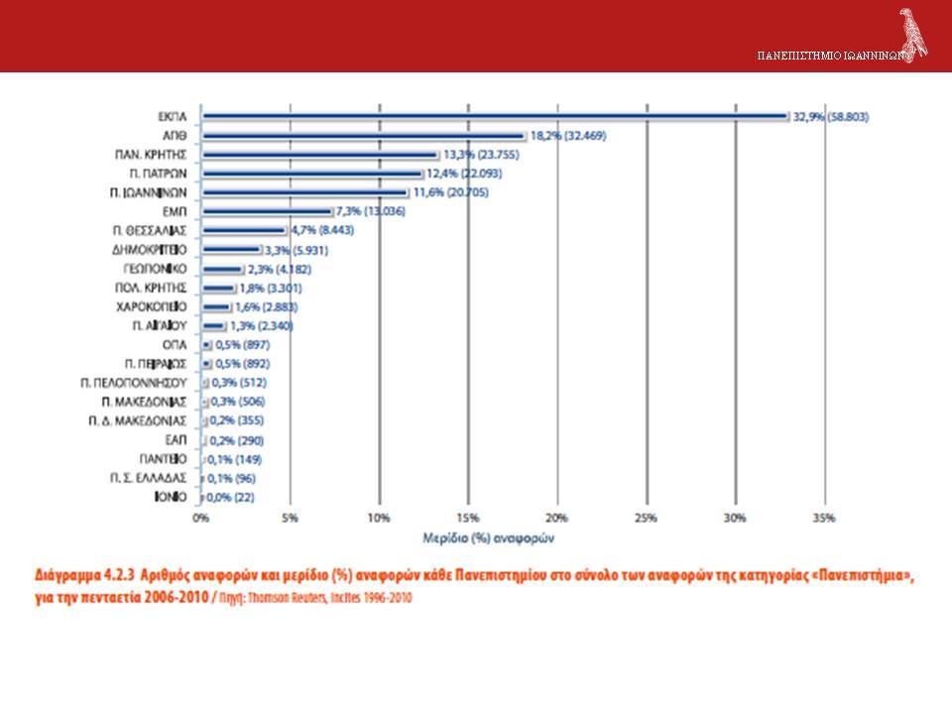Select the 1,3% (2.340) value
952x714 pixels.
(x=262, y=326)
